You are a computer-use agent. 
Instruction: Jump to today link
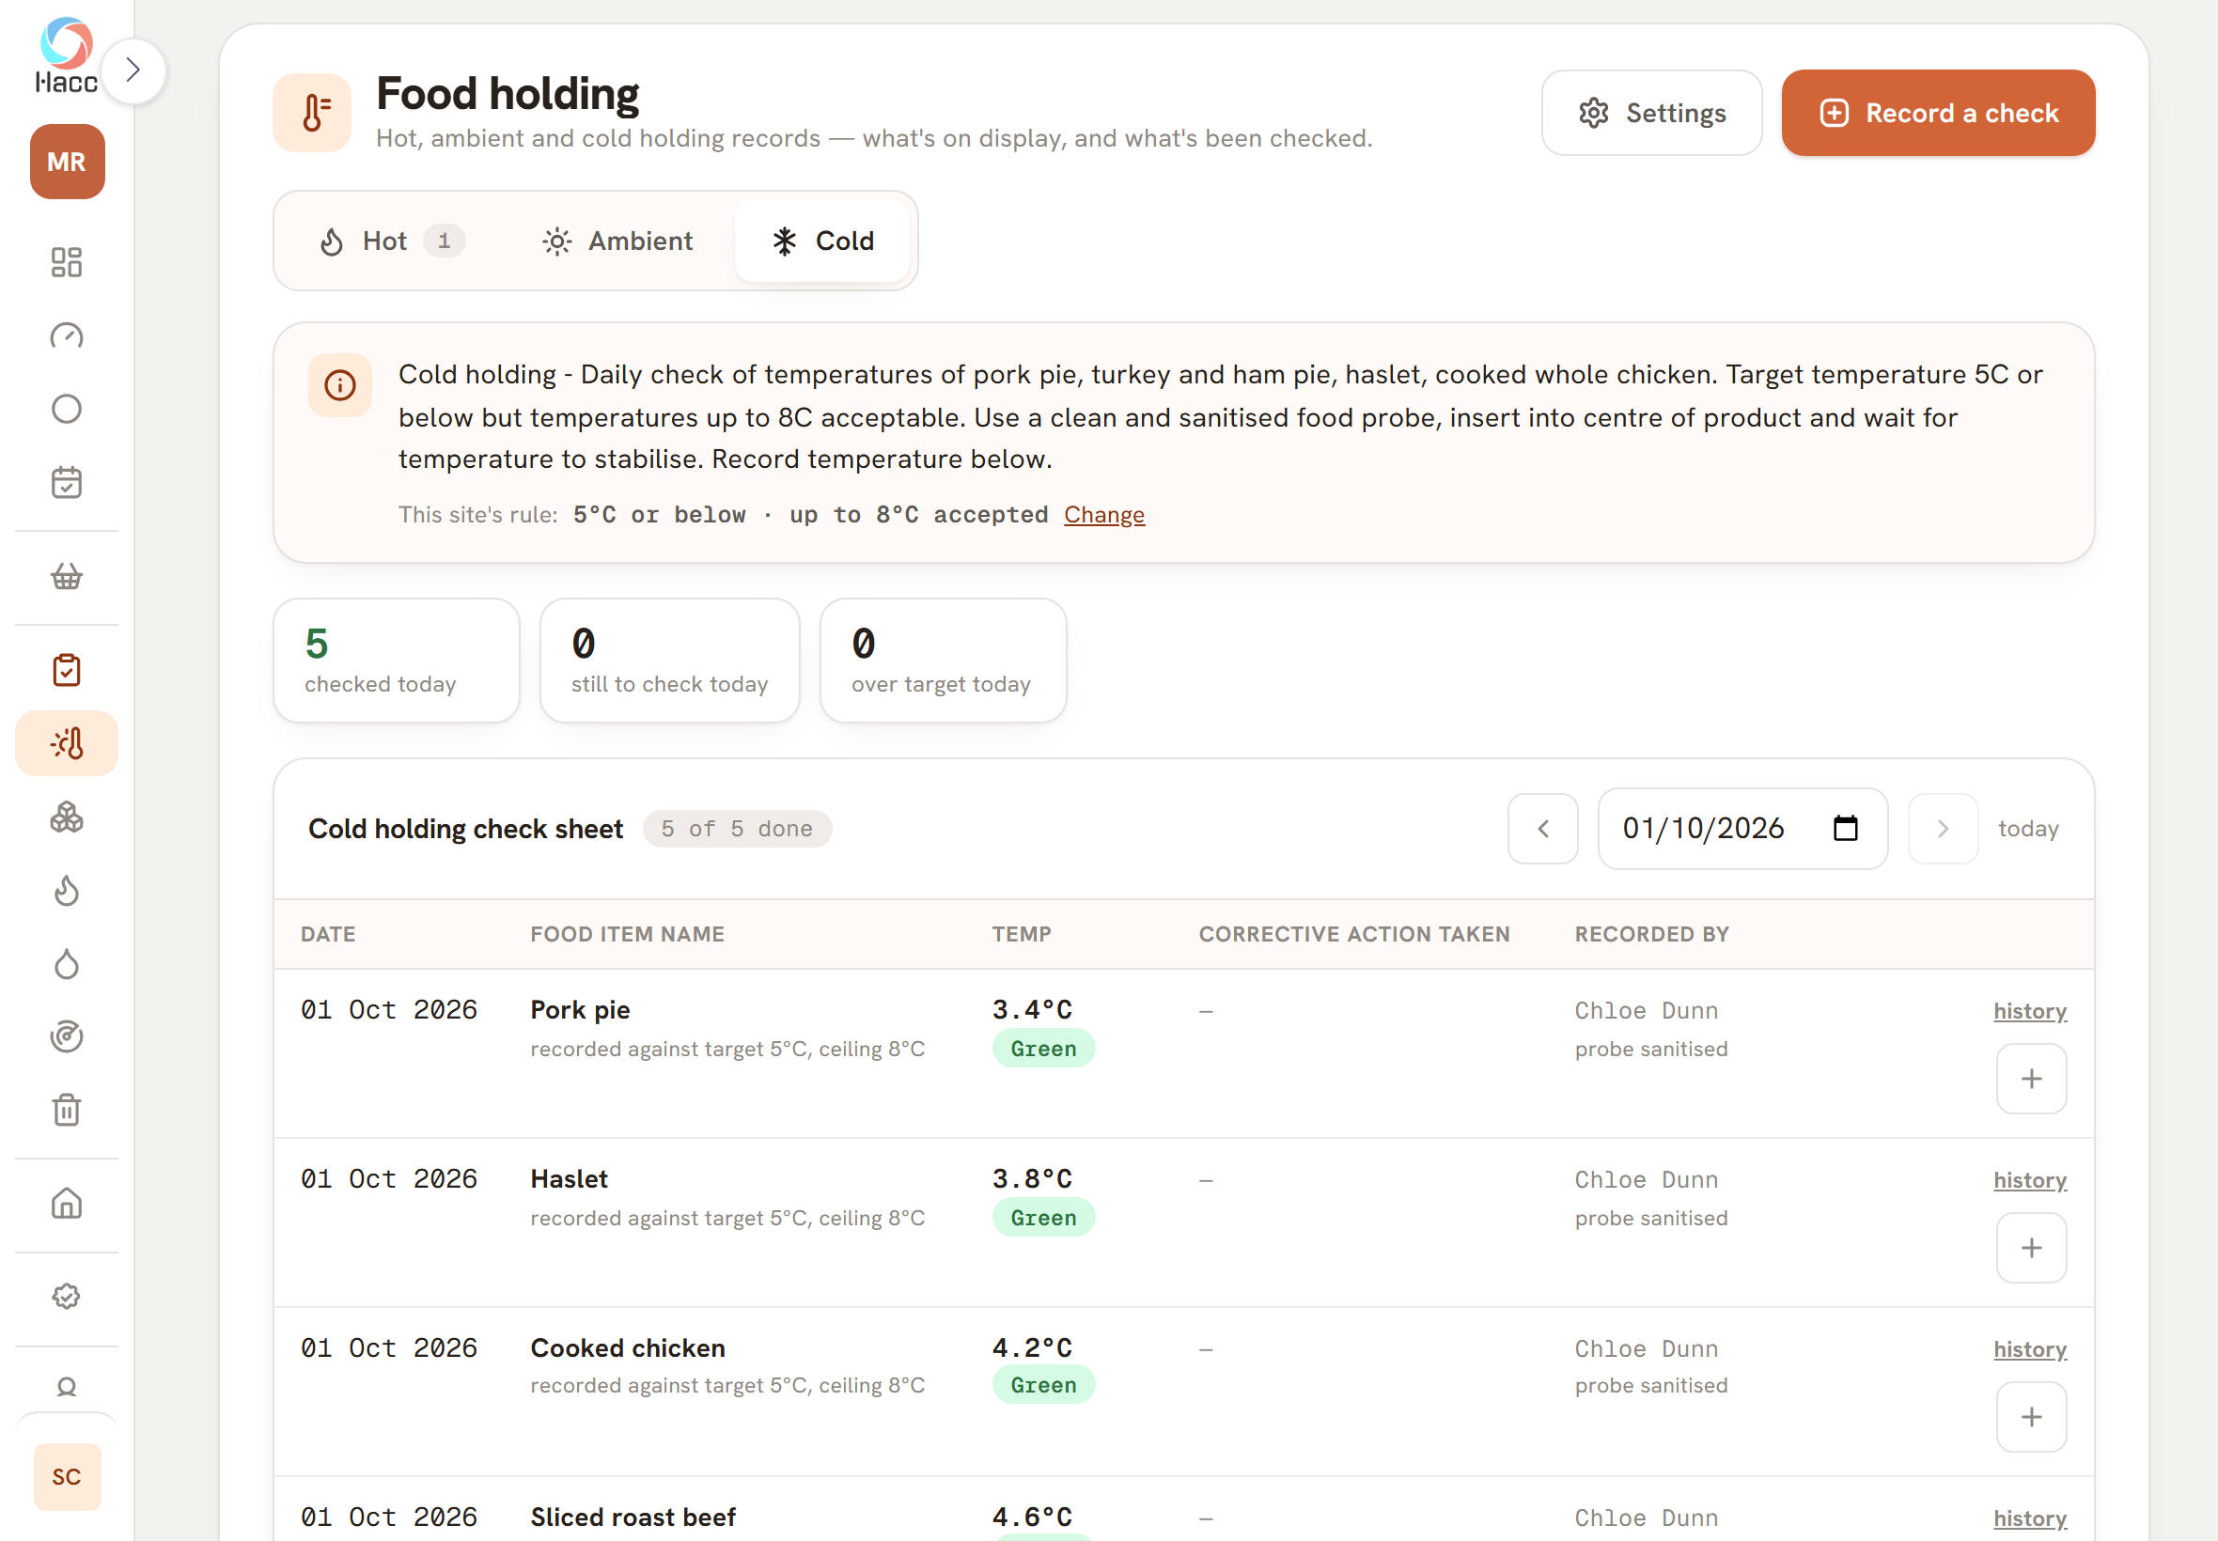pyautogui.click(x=2028, y=829)
